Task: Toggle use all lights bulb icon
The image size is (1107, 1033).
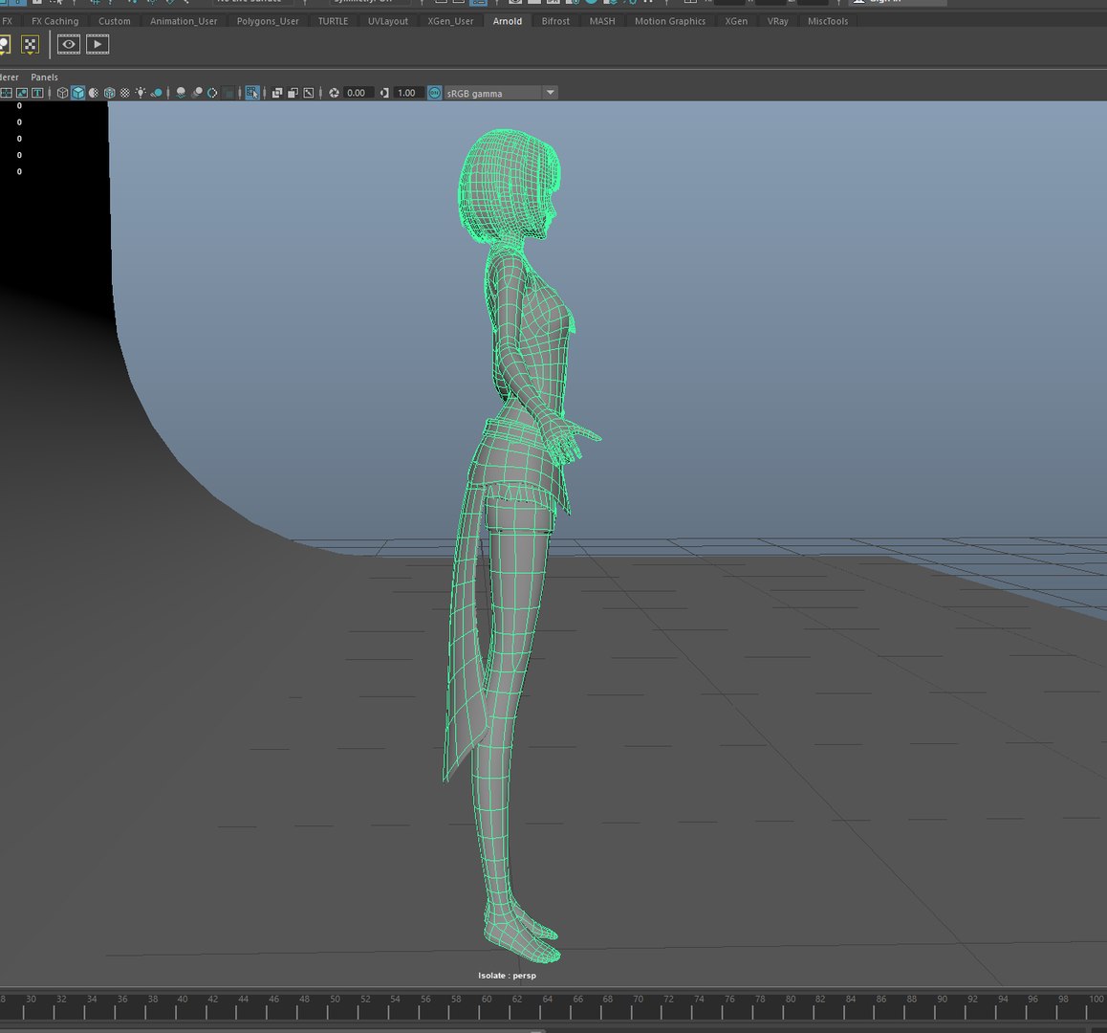Action: [x=141, y=93]
